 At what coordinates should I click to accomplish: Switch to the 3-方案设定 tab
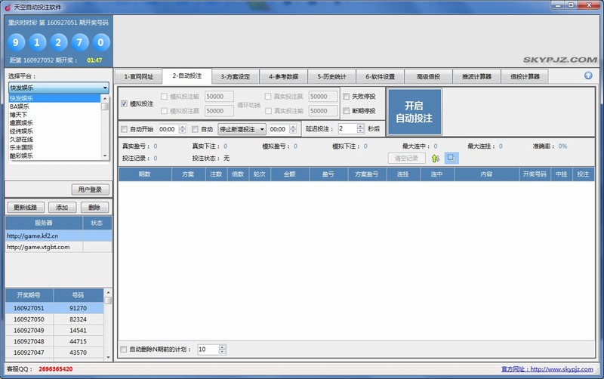(x=235, y=76)
